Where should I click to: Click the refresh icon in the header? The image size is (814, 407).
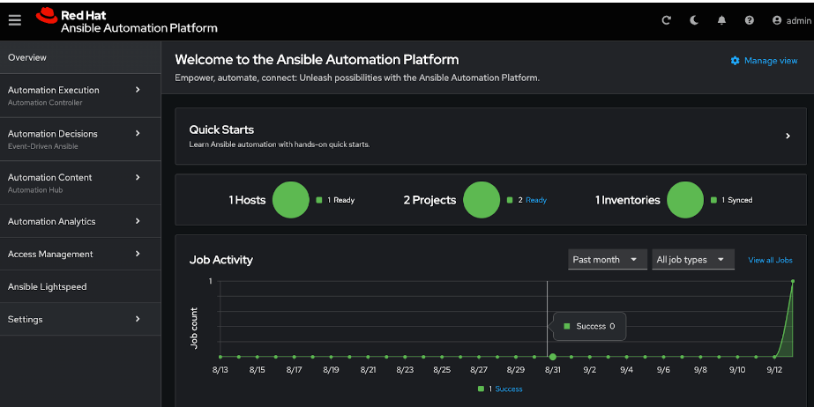click(x=666, y=20)
